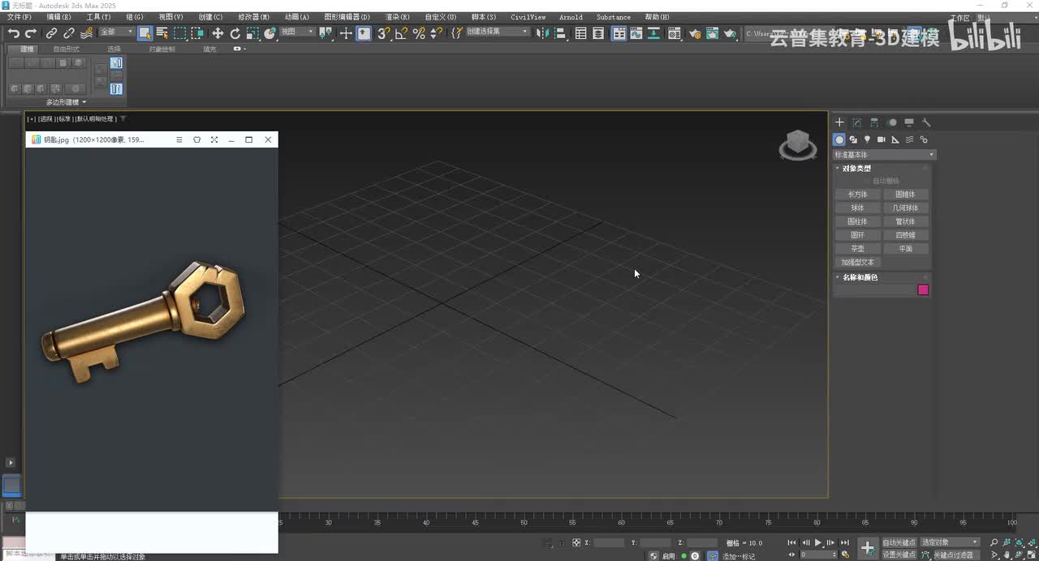Open the Utilities wrench panel
This screenshot has width=1039, height=561.
[x=926, y=122]
